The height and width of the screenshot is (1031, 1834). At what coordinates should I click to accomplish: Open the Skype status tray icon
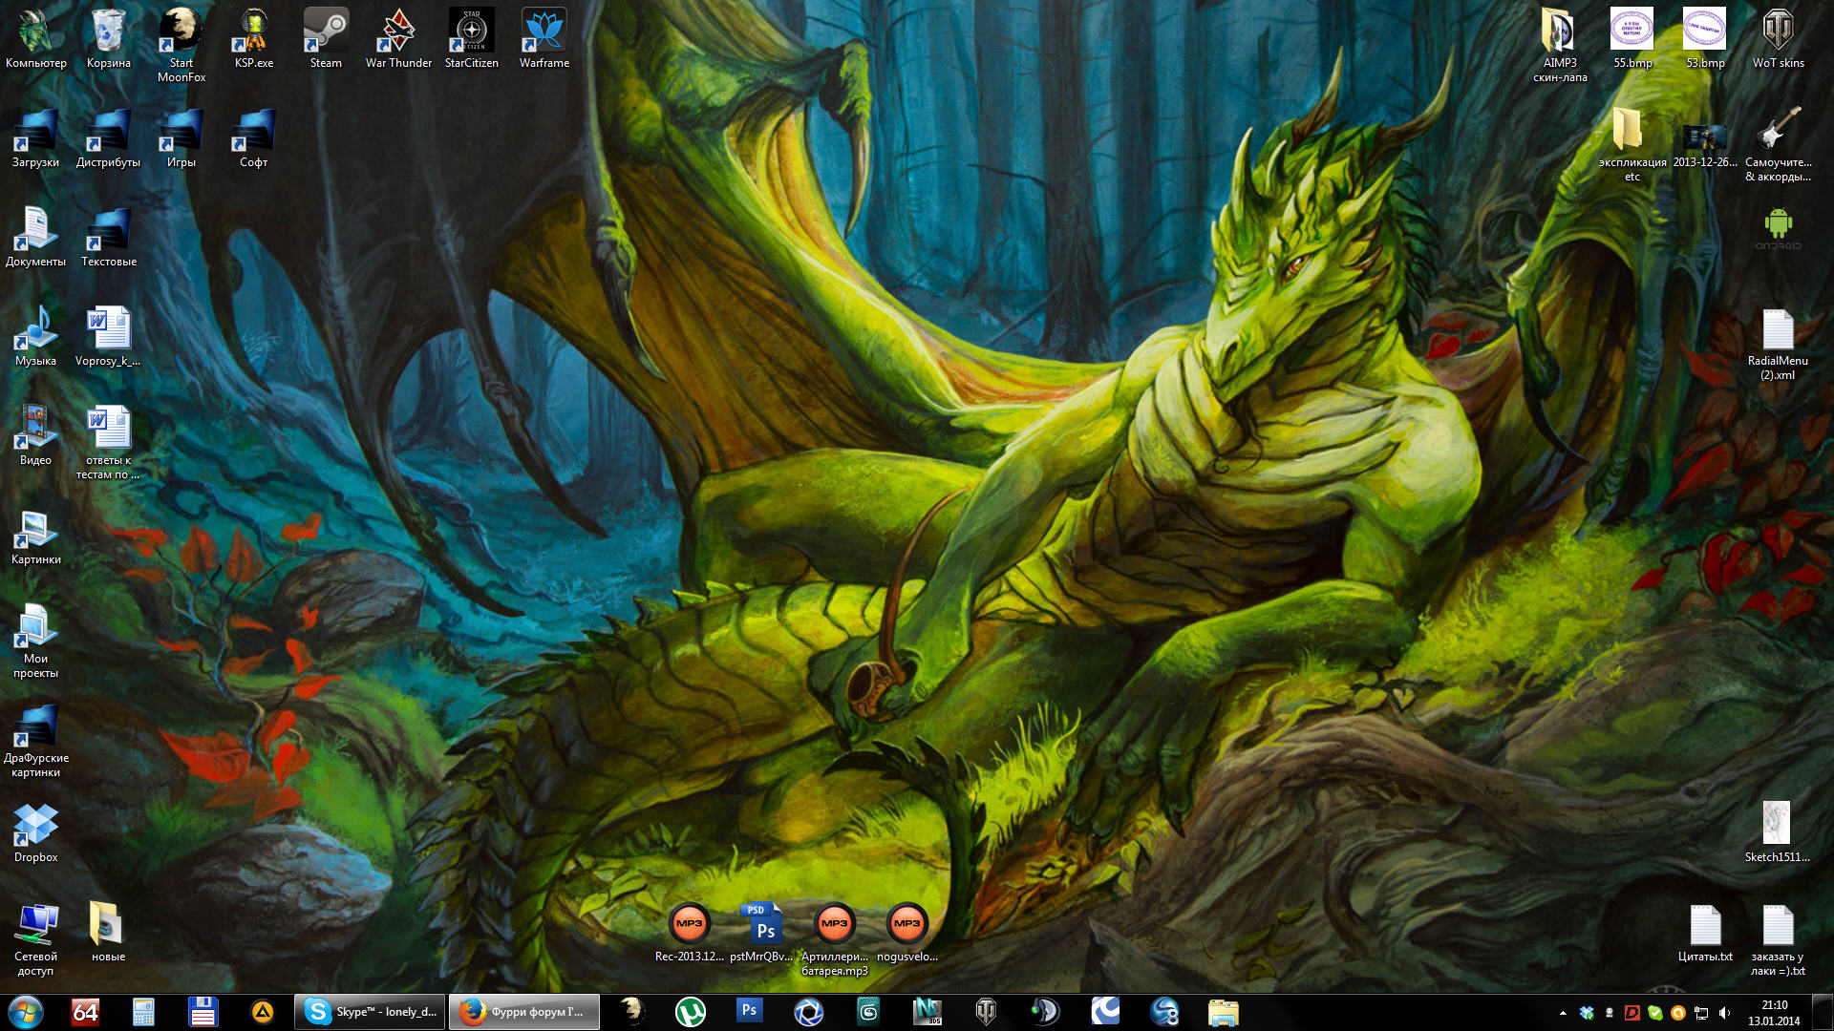point(1655,1013)
